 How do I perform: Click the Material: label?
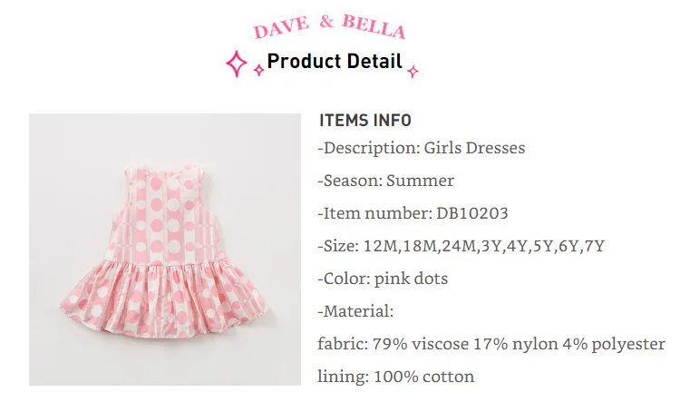(355, 311)
